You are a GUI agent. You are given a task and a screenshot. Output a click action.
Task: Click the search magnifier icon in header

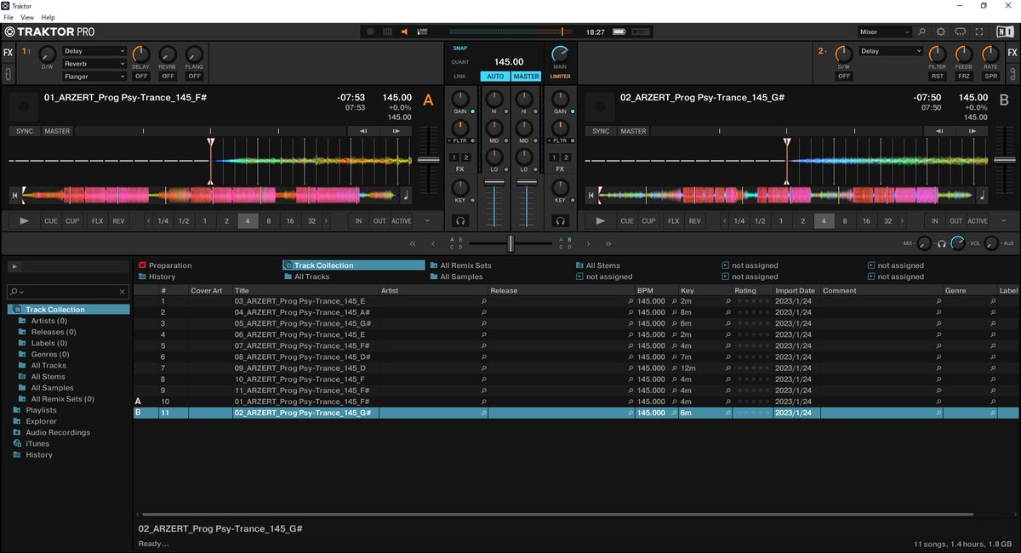coord(921,31)
